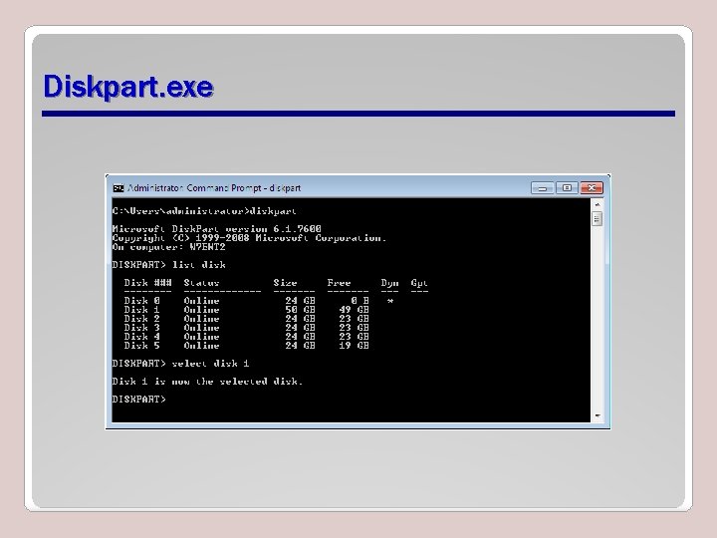717x538 pixels.
Task: Click 'Disk 1 is now the selected disk' message
Action: click(x=207, y=381)
